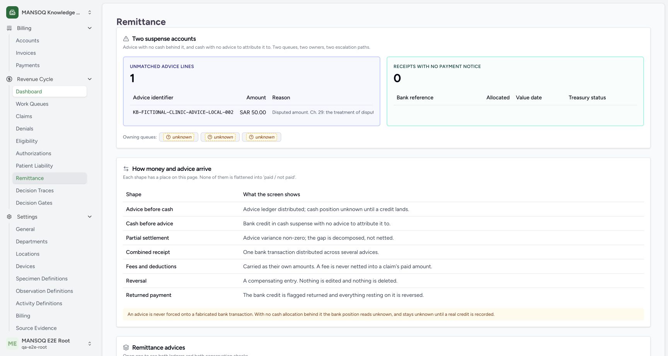Screen dimensions: 668x356
Task: Open Specimen Definitions
Action: (x=49, y=279)
